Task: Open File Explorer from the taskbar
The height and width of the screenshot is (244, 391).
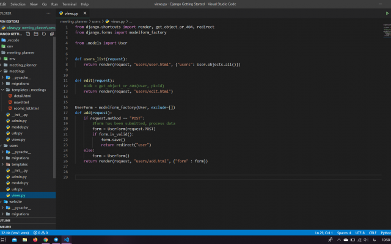Action: (24, 240)
